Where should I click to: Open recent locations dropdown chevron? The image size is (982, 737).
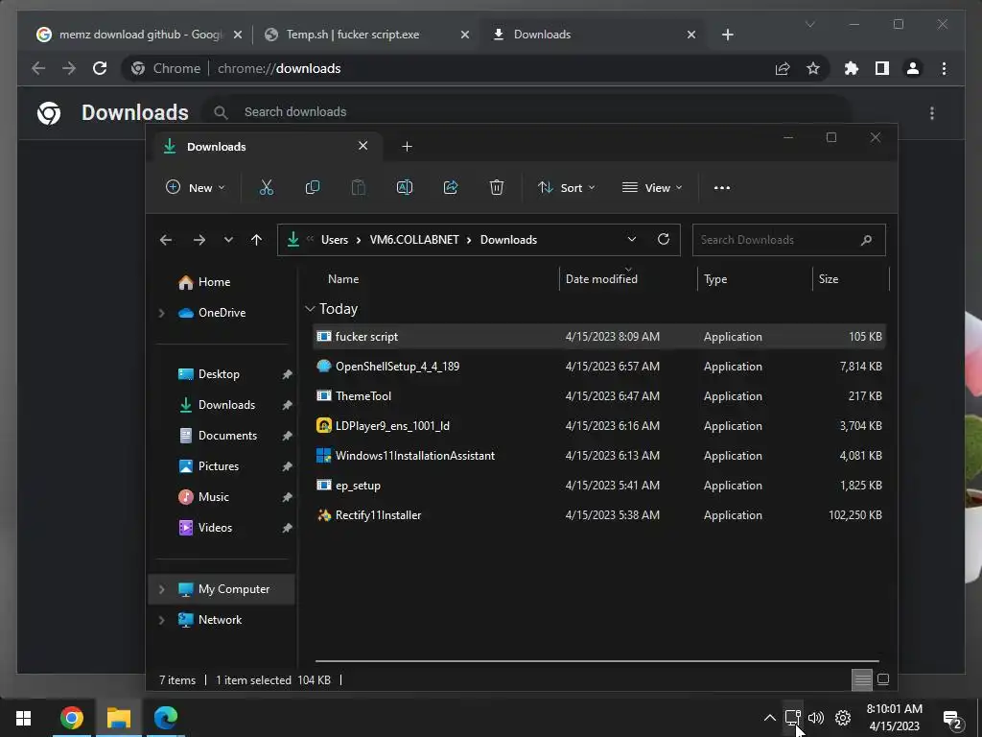click(228, 239)
